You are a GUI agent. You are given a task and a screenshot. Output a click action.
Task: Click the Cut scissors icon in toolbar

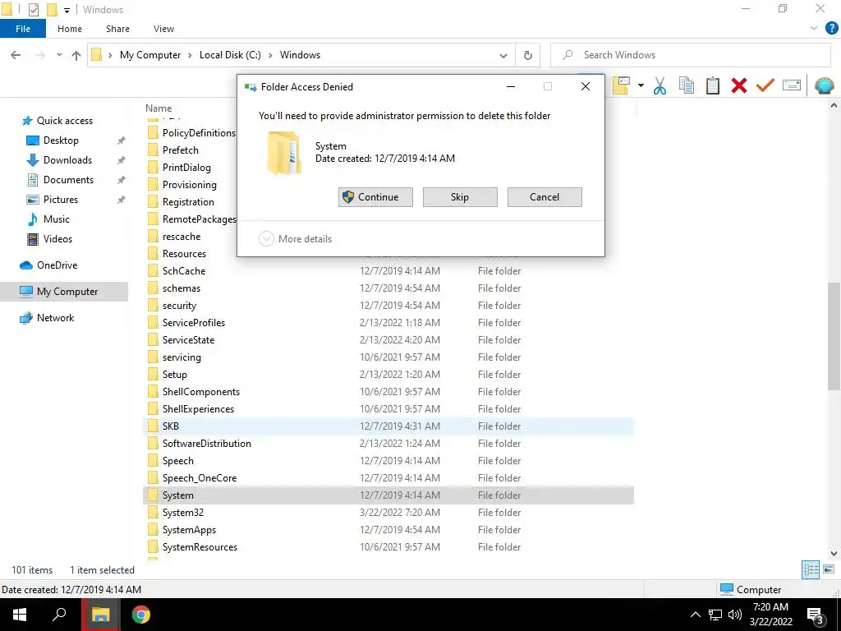659,85
